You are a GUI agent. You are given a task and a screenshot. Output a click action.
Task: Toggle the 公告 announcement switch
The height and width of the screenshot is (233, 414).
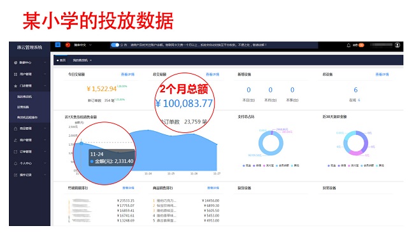(115, 45)
